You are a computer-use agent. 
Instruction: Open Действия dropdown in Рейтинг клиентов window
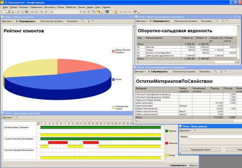(7, 21)
